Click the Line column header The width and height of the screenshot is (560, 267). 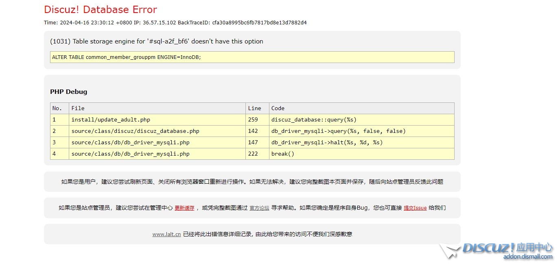click(254, 109)
